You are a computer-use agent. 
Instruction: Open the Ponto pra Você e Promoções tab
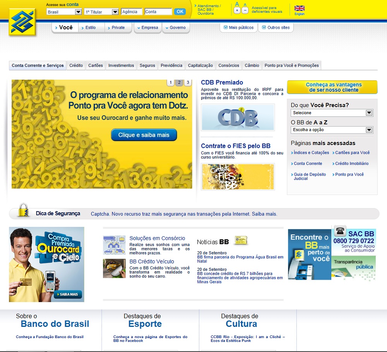pyautogui.click(x=292, y=65)
